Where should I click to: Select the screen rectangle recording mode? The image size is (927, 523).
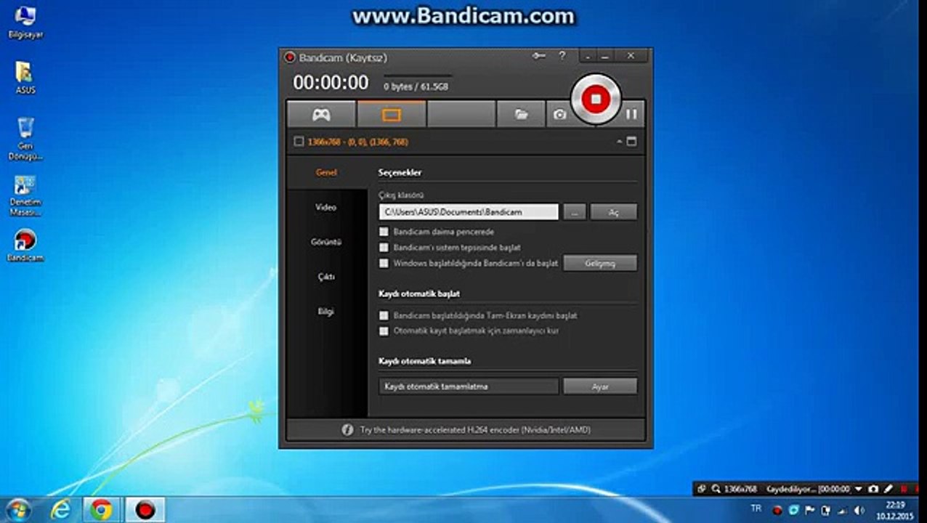392,114
